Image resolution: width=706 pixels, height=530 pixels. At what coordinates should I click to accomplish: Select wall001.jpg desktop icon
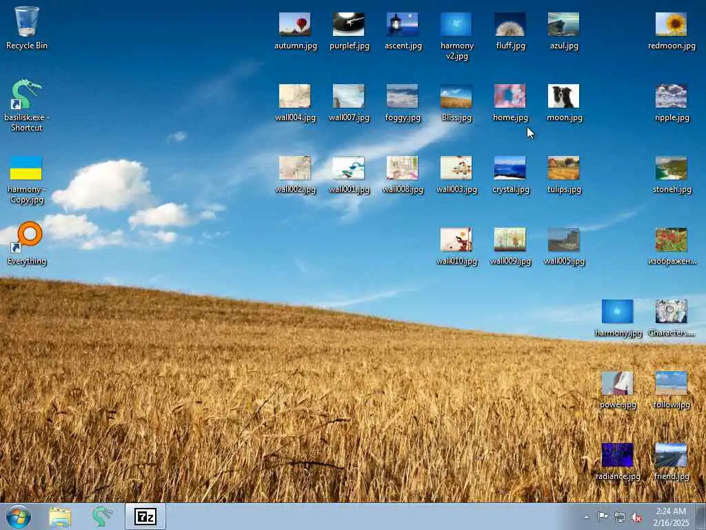[x=349, y=175]
